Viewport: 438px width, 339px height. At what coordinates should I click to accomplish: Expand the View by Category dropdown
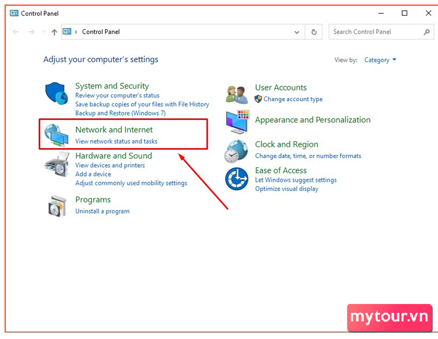pyautogui.click(x=380, y=60)
